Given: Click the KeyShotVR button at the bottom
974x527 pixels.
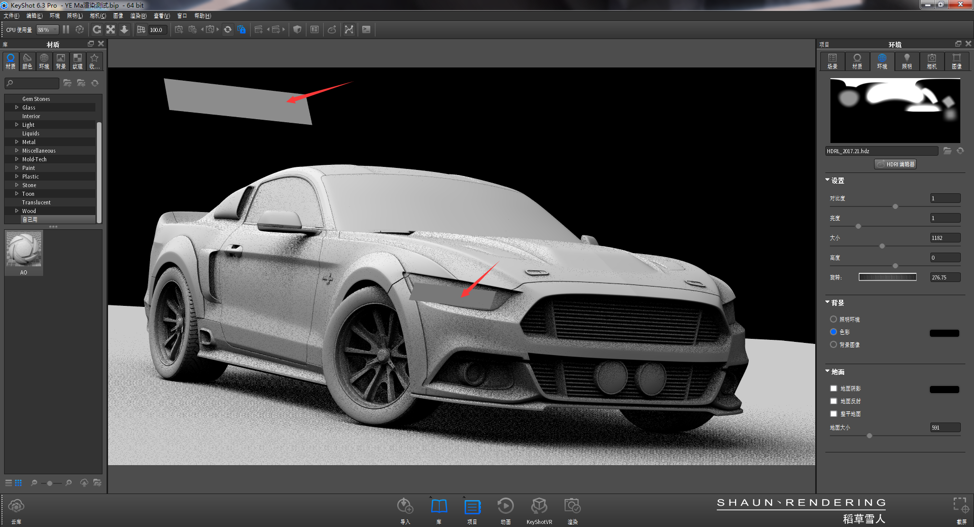Looking at the screenshot, I should (x=539, y=507).
